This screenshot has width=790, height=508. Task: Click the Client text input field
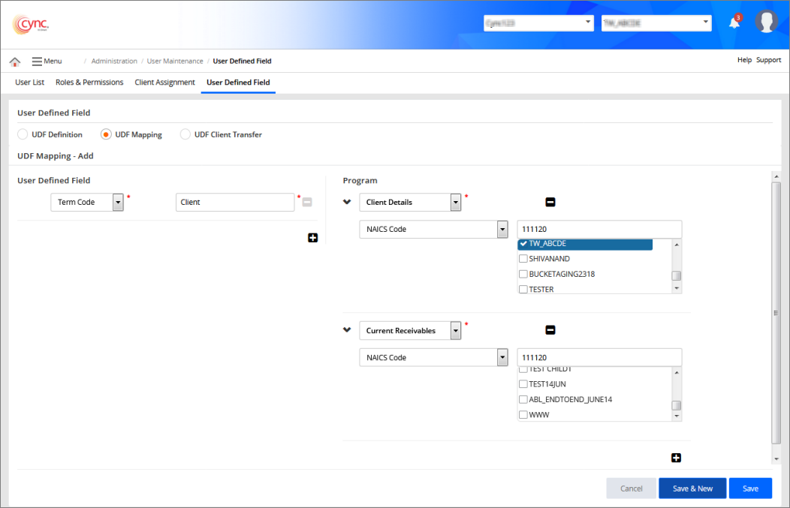click(x=234, y=202)
